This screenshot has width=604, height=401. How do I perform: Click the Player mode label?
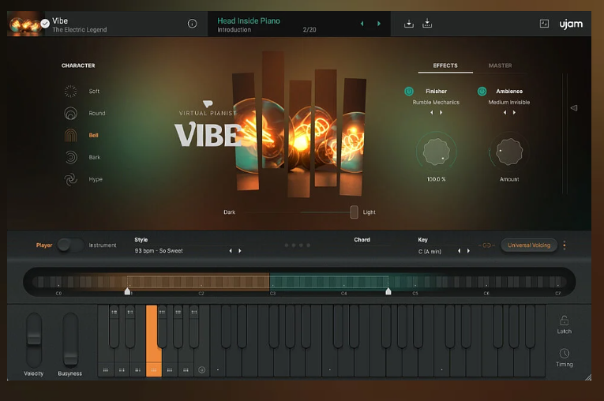[44, 245]
